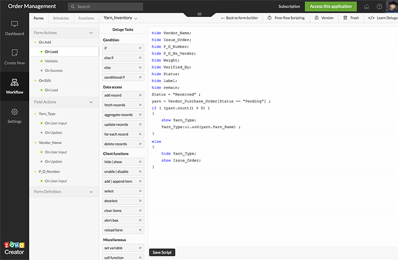Click the arrow on 'set variable' task
Image resolution: width=398 pixels, height=260 pixels.
click(x=140, y=248)
